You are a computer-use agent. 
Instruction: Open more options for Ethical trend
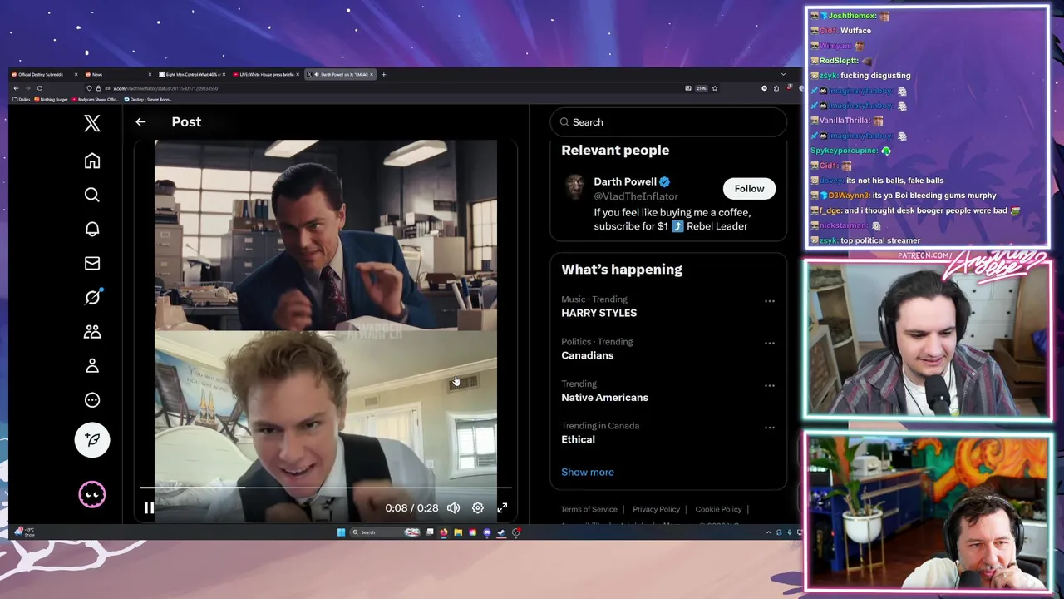[x=769, y=428]
